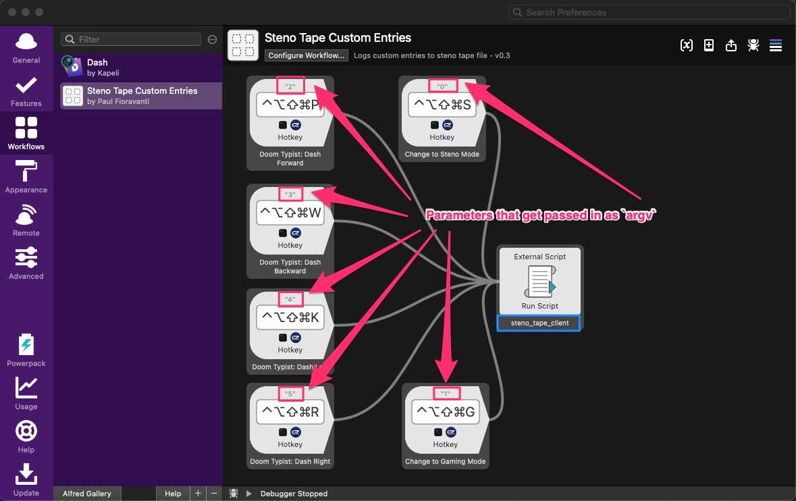Open the Features section
The height and width of the screenshot is (501, 796).
26,91
